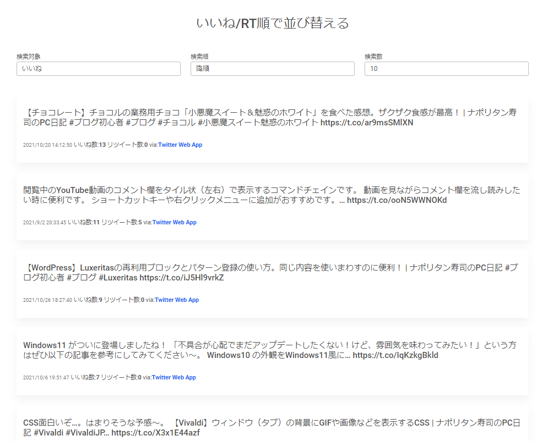Select the timestamp 2021/10/26 18:27:40
This screenshot has width=548, height=441.
click(47, 300)
